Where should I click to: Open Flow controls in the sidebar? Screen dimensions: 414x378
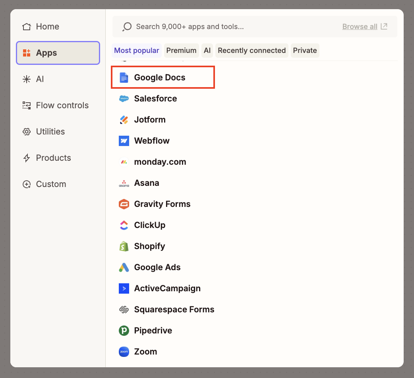tap(58, 105)
